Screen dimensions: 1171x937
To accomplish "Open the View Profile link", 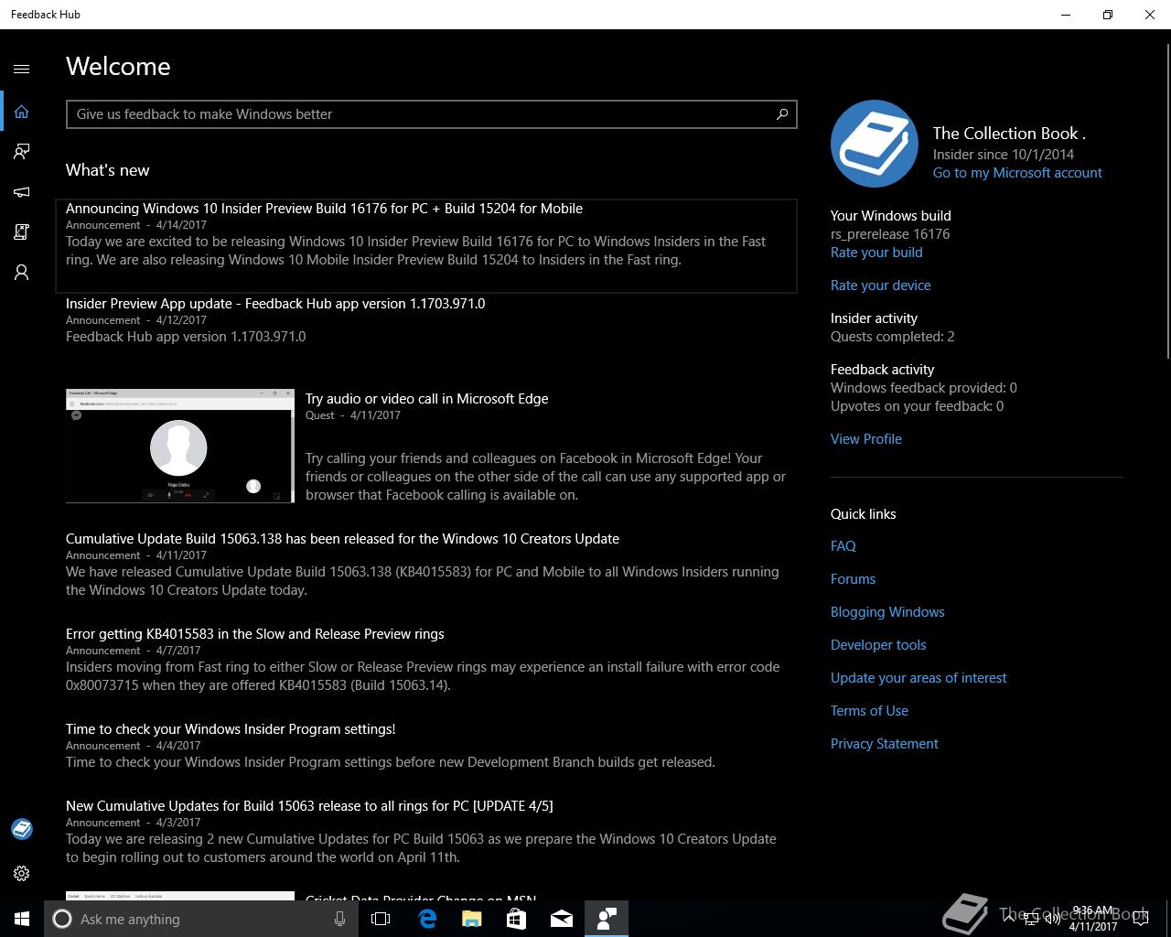I will pyautogui.click(x=865, y=439).
